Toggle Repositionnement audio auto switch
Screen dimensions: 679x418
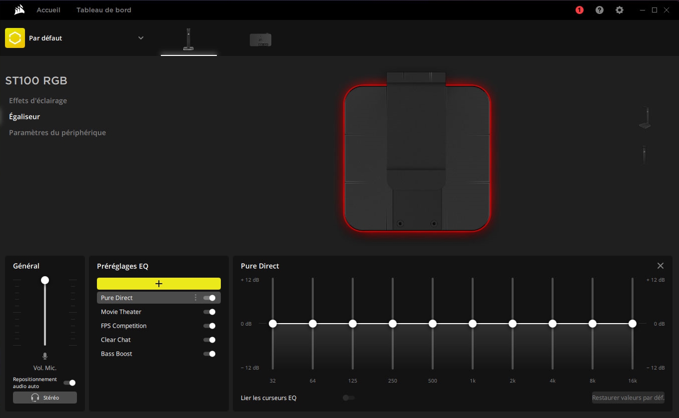click(x=69, y=383)
